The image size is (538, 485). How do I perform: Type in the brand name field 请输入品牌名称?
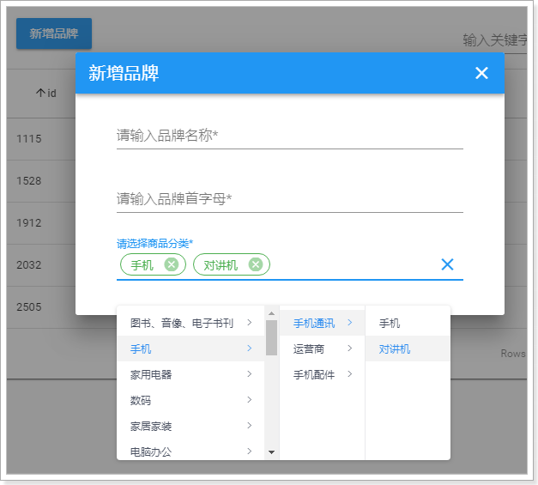pos(289,136)
